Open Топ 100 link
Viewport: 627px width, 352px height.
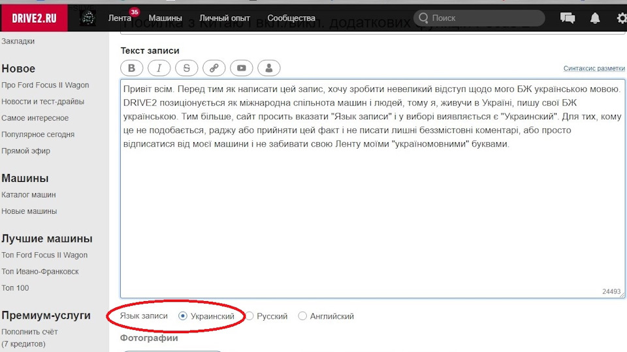(x=15, y=287)
